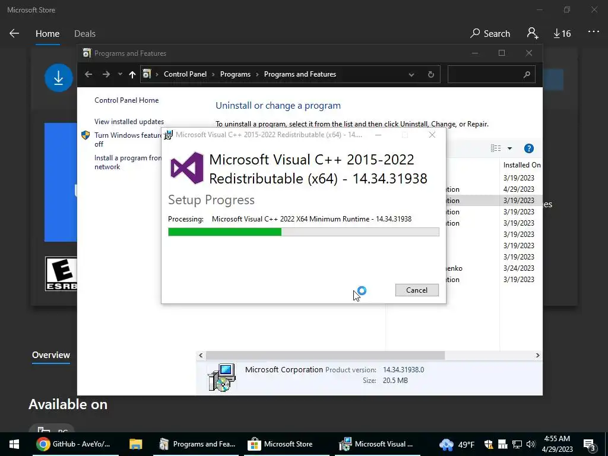The image size is (608, 456).
Task: Refresh the Programs and Features list
Action: (431, 74)
